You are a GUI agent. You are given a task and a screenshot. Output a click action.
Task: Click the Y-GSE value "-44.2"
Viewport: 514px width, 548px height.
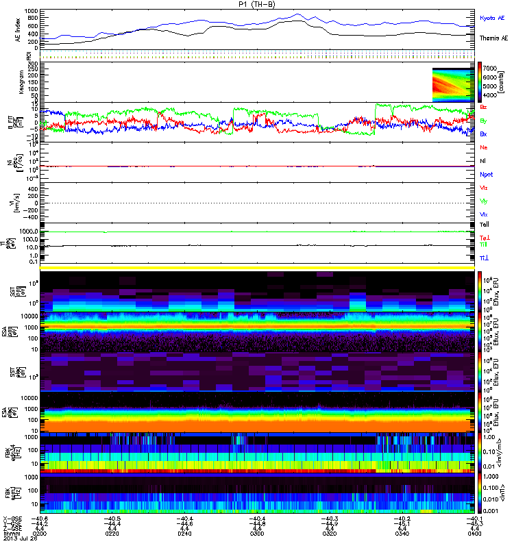coord(39,523)
